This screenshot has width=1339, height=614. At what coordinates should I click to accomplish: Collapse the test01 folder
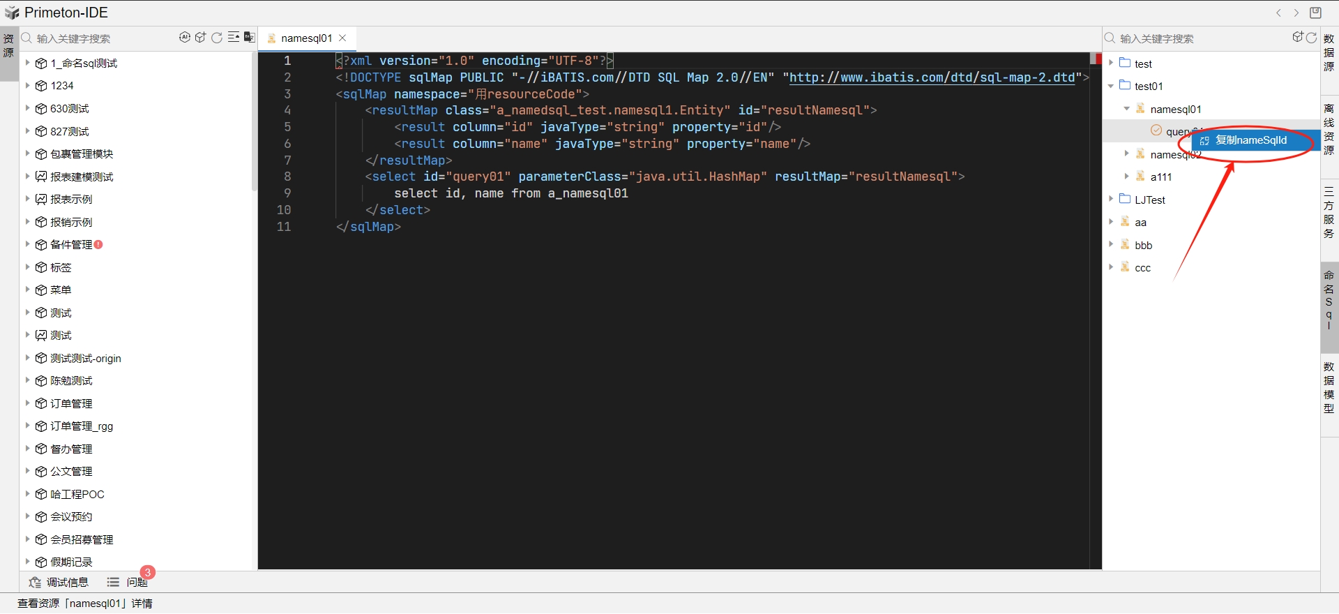point(1111,86)
